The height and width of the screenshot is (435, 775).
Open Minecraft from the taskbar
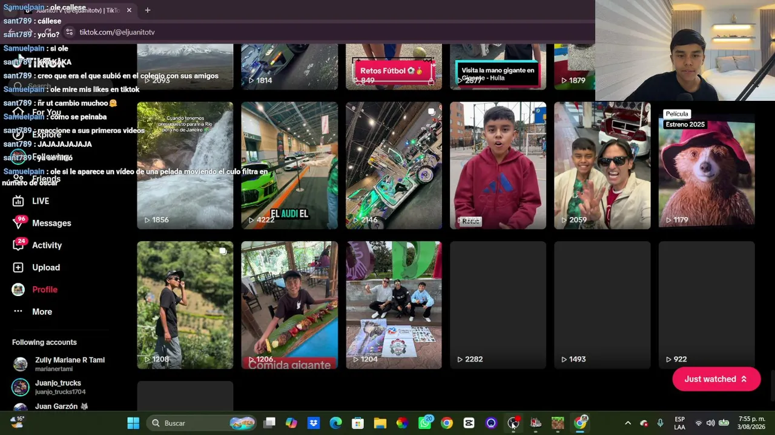point(558,423)
